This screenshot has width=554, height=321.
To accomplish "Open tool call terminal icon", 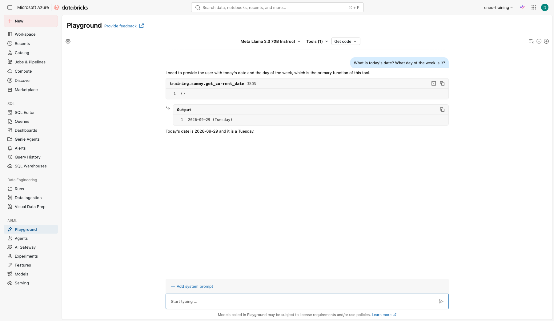I will tap(434, 83).
